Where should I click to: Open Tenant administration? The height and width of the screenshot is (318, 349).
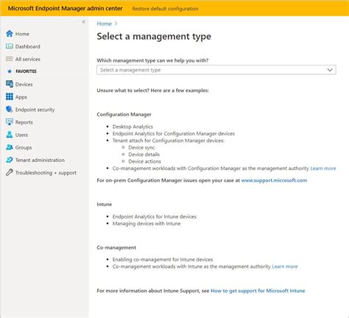click(40, 160)
